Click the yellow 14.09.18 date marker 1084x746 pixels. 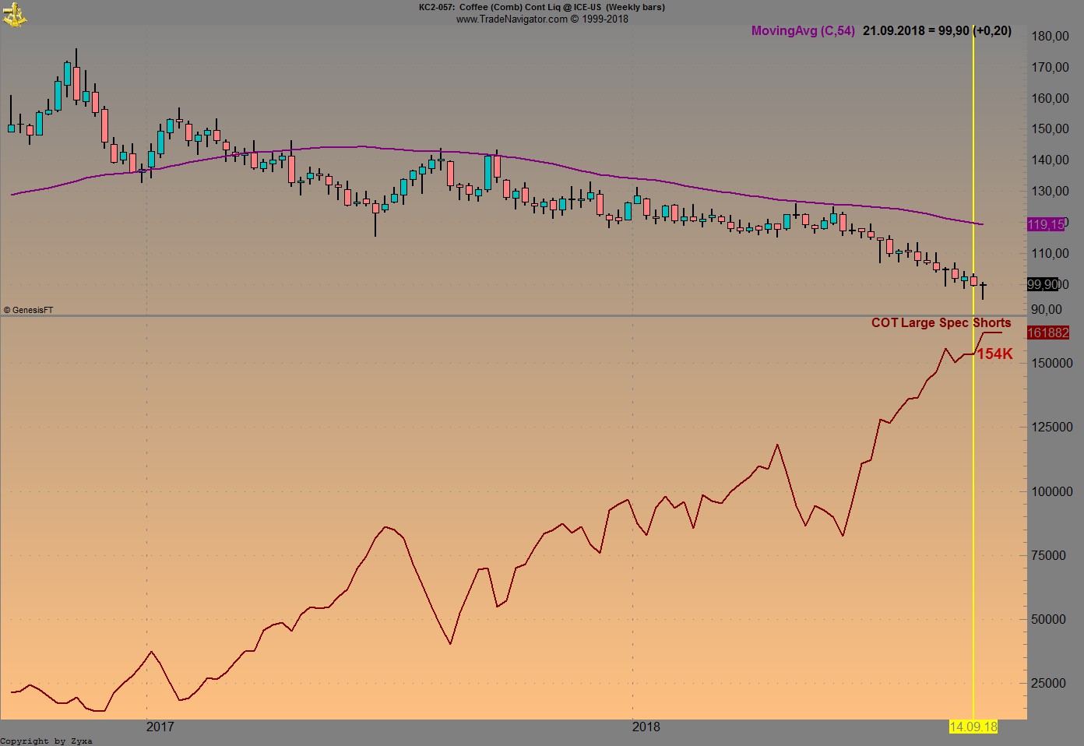coord(973,727)
